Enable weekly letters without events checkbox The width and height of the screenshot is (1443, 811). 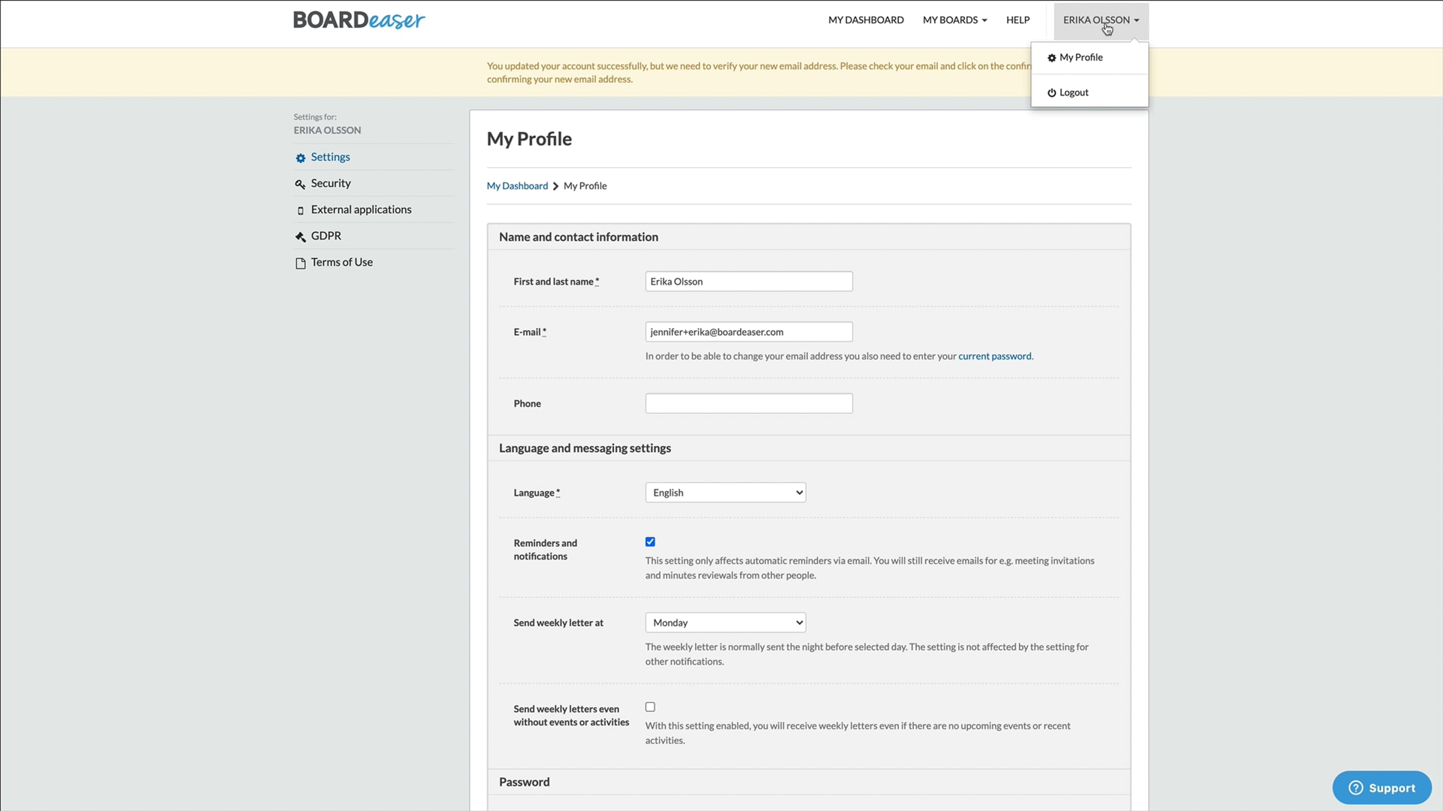(650, 707)
